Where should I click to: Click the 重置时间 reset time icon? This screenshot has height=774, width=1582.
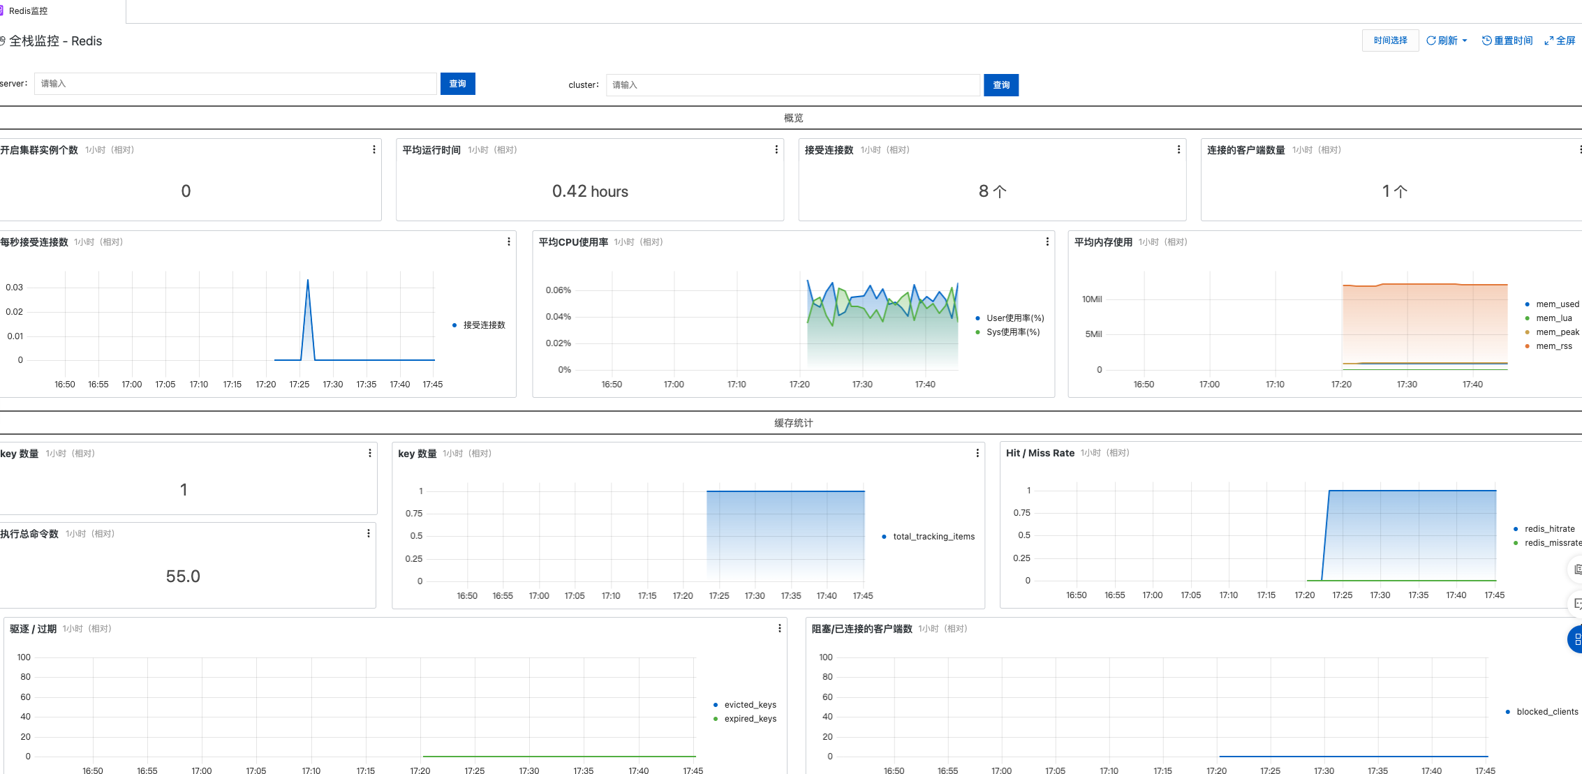coord(1486,40)
